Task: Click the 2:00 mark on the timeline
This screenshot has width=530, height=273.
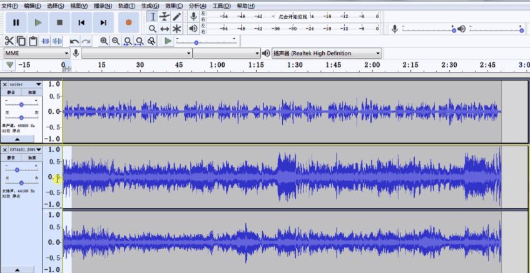Action: tap(372, 65)
